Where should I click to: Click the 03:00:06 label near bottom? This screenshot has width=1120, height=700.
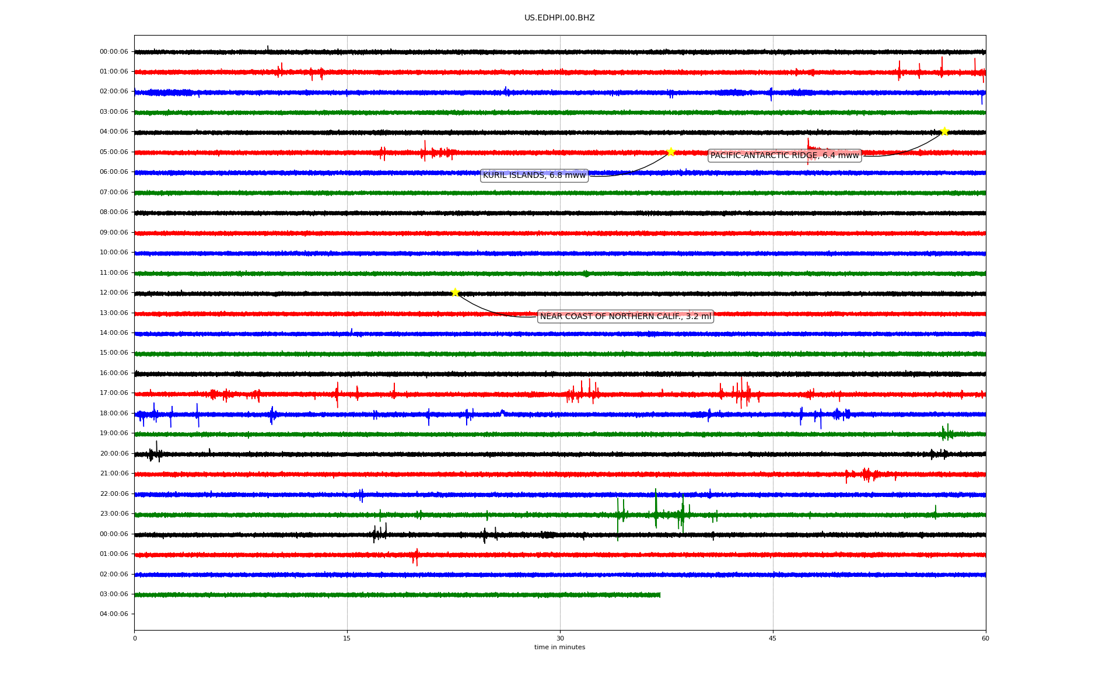[x=114, y=594]
